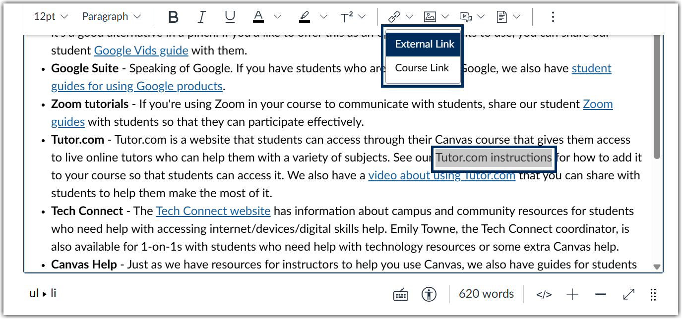The width and height of the screenshot is (682, 319).
Task: Toggle bold formatting
Action: [173, 17]
